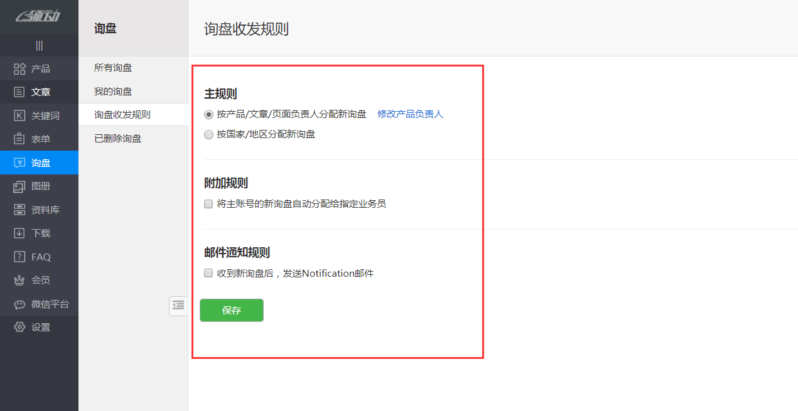798x411 pixels.
Task: Select the 资料库 sidebar icon
Action: point(39,209)
